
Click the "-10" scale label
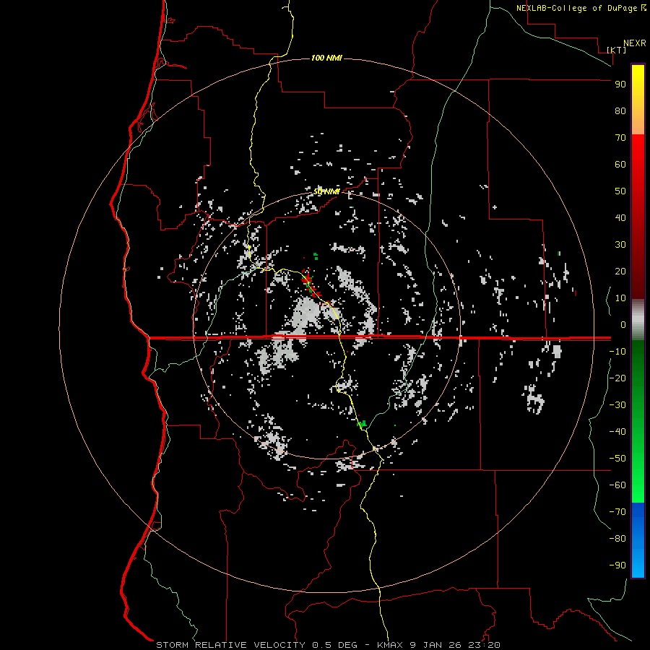click(617, 352)
